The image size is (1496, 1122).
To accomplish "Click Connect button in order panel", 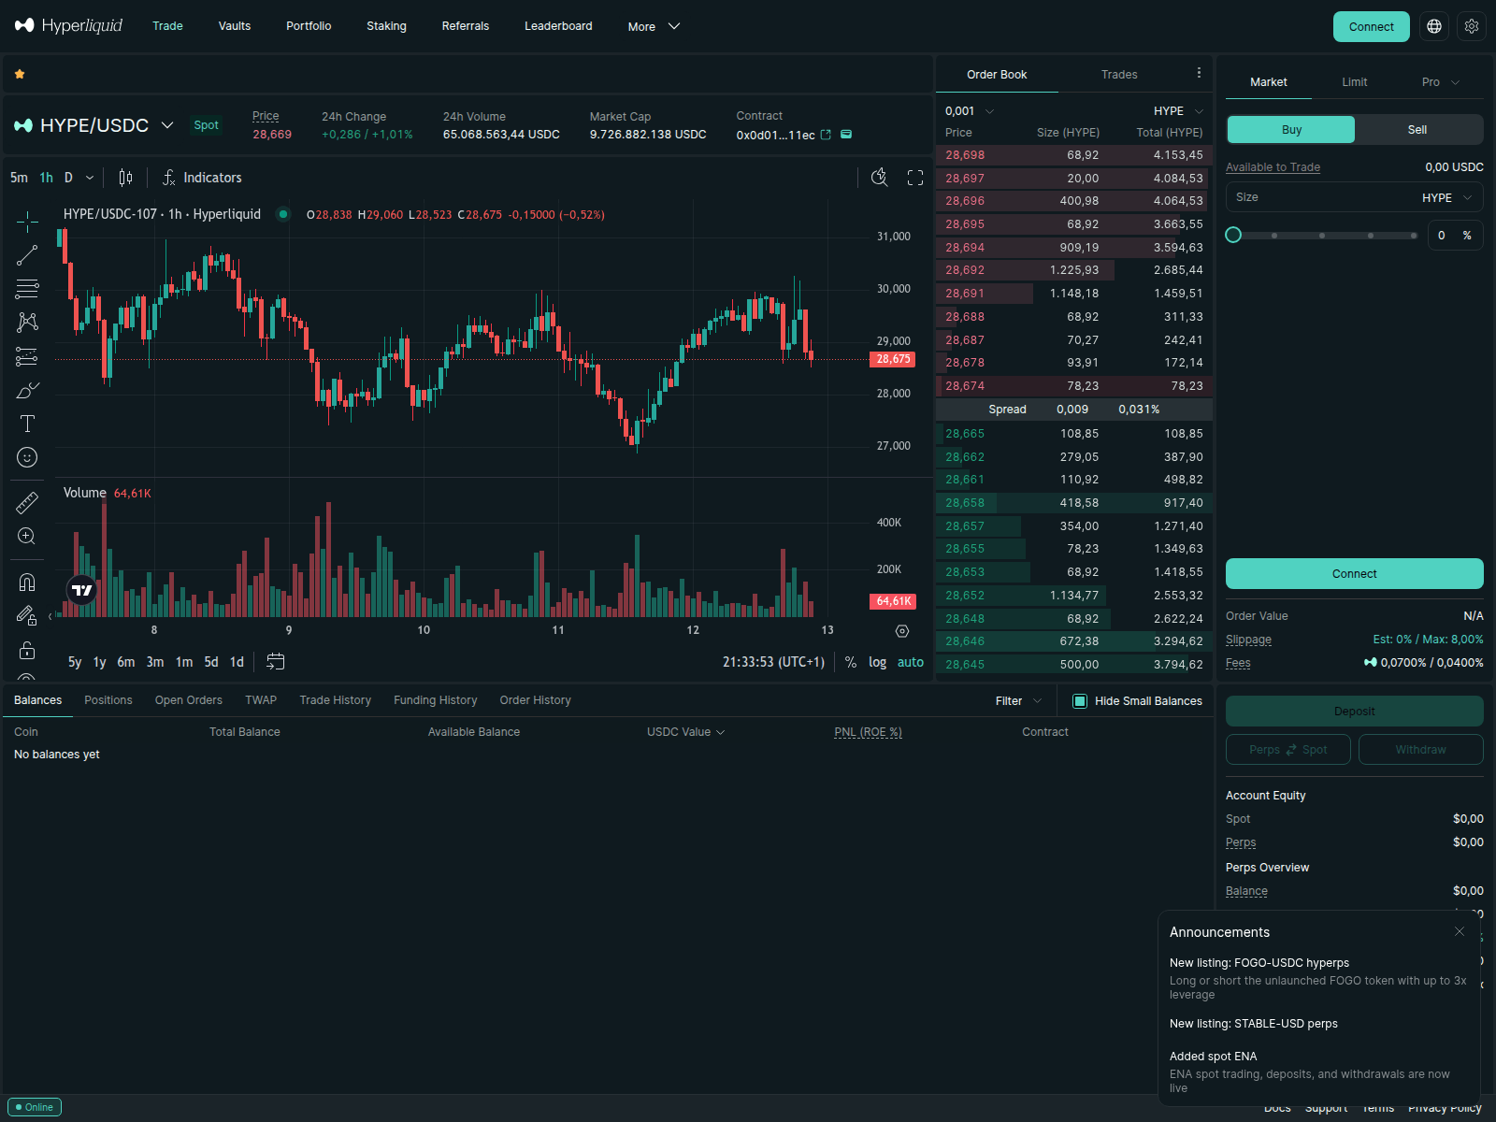I will pos(1355,574).
